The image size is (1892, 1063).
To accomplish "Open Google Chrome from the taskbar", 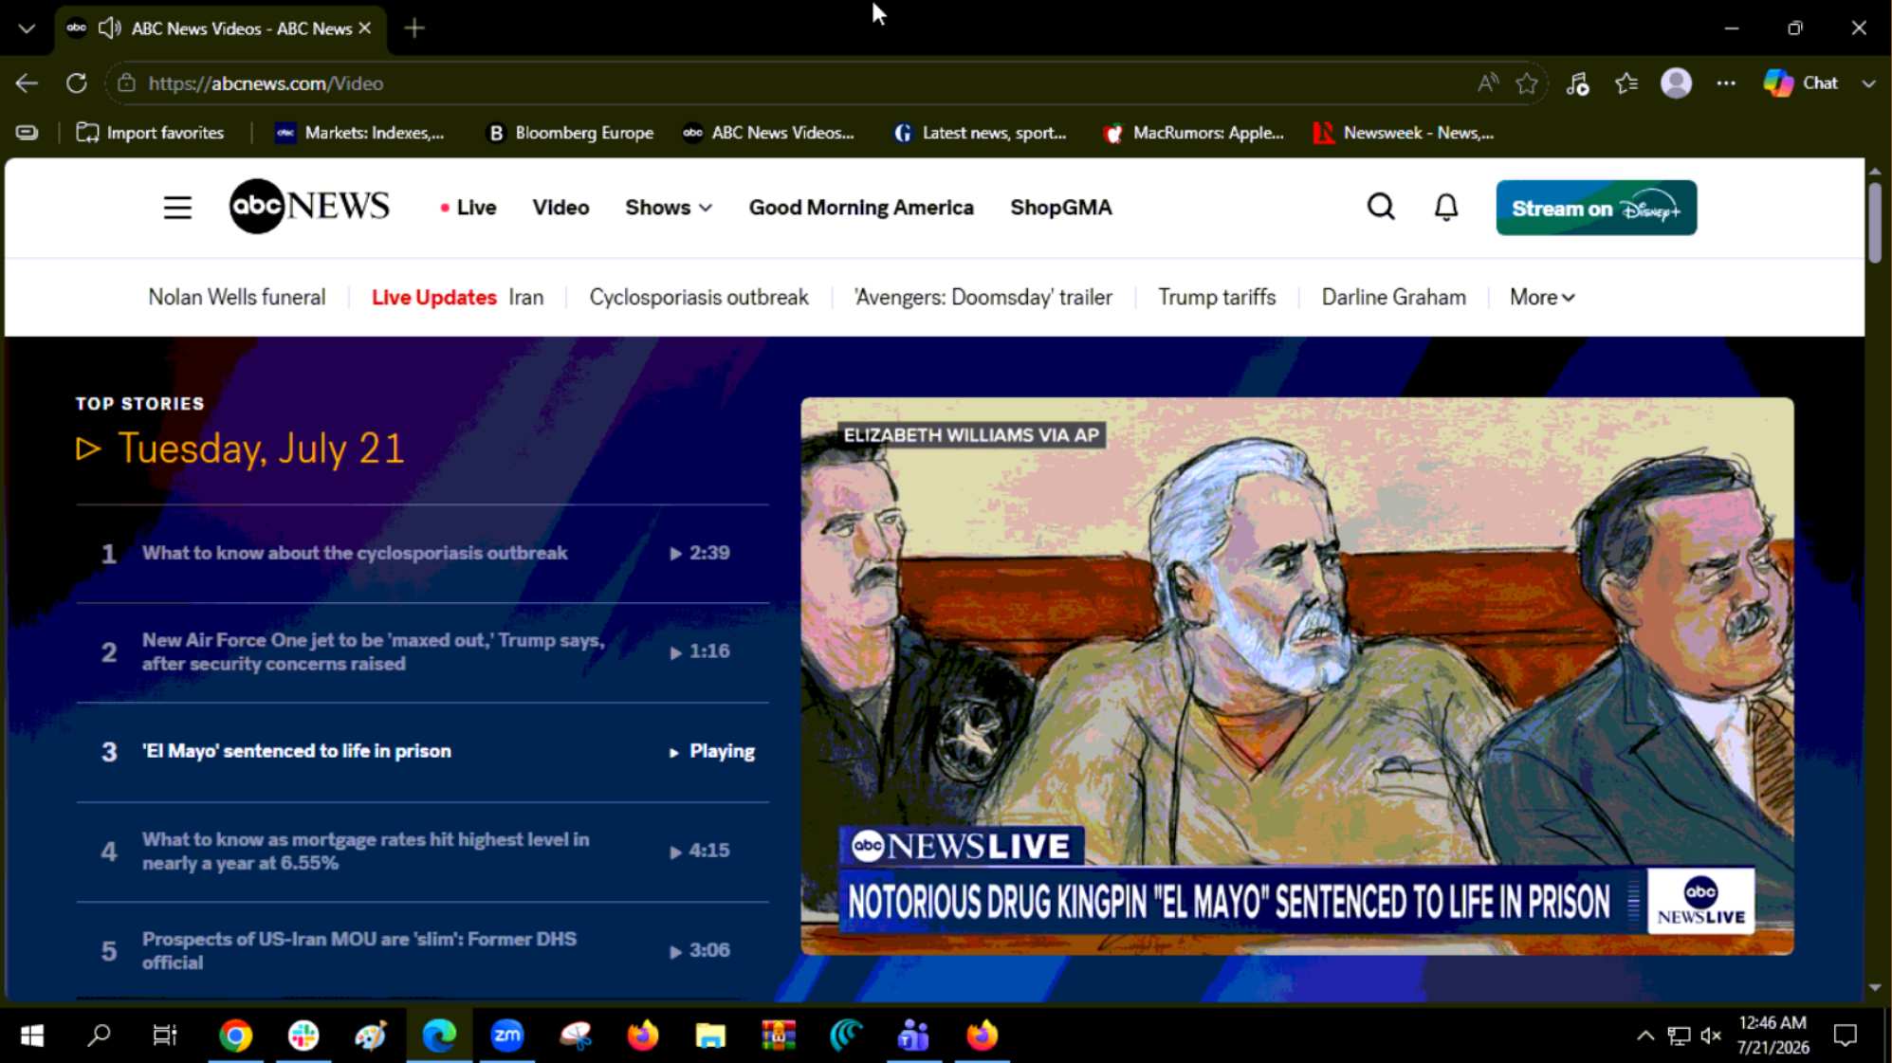I will click(235, 1036).
